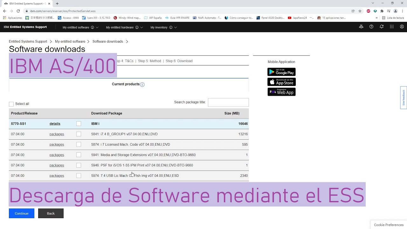Go to Step 6: Download

coord(179,61)
